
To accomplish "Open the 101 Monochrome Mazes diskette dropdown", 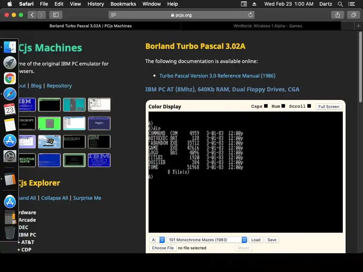I will (x=207, y=240).
